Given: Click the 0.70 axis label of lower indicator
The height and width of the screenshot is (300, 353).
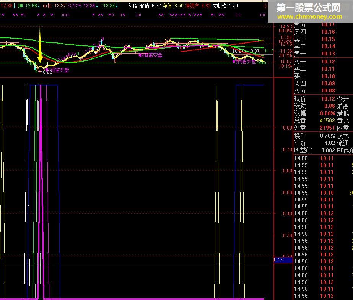Looking at the screenshot, I should [287, 149].
